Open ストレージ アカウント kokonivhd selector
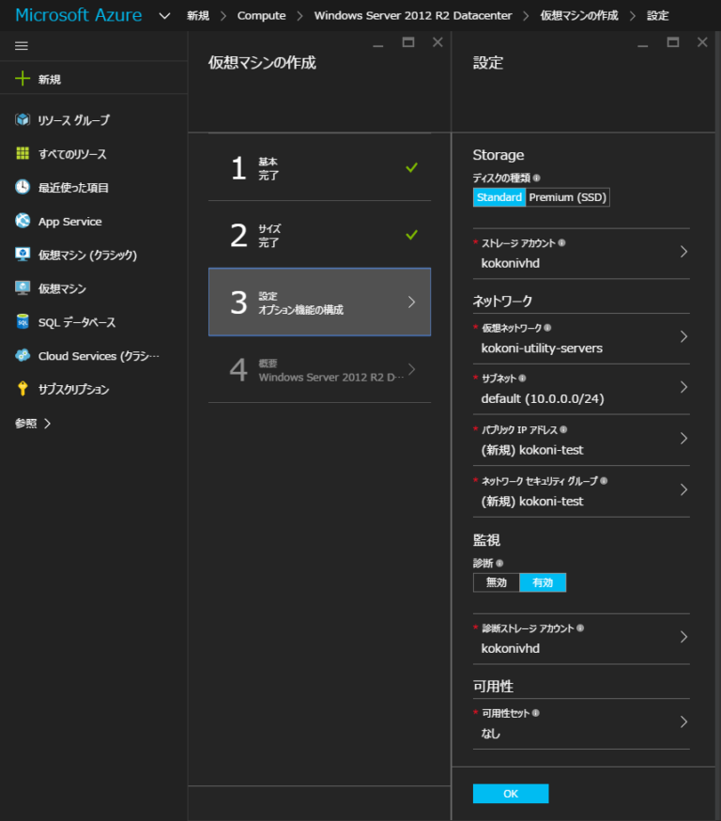Viewport: 721px width, 821px height. click(581, 254)
